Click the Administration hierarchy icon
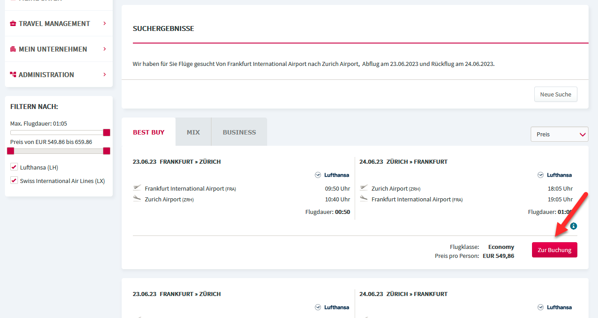The width and height of the screenshot is (598, 318). [x=13, y=74]
